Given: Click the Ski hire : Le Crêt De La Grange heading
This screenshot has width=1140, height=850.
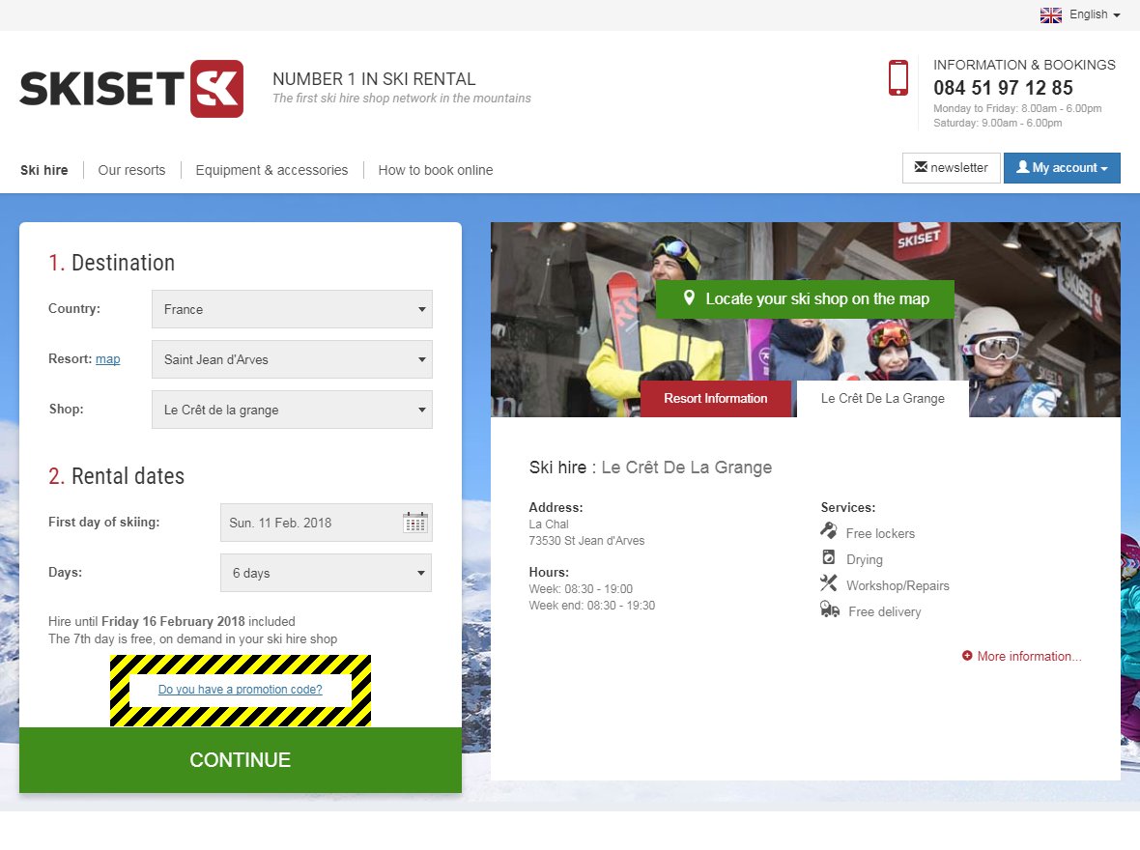Looking at the screenshot, I should point(650,467).
